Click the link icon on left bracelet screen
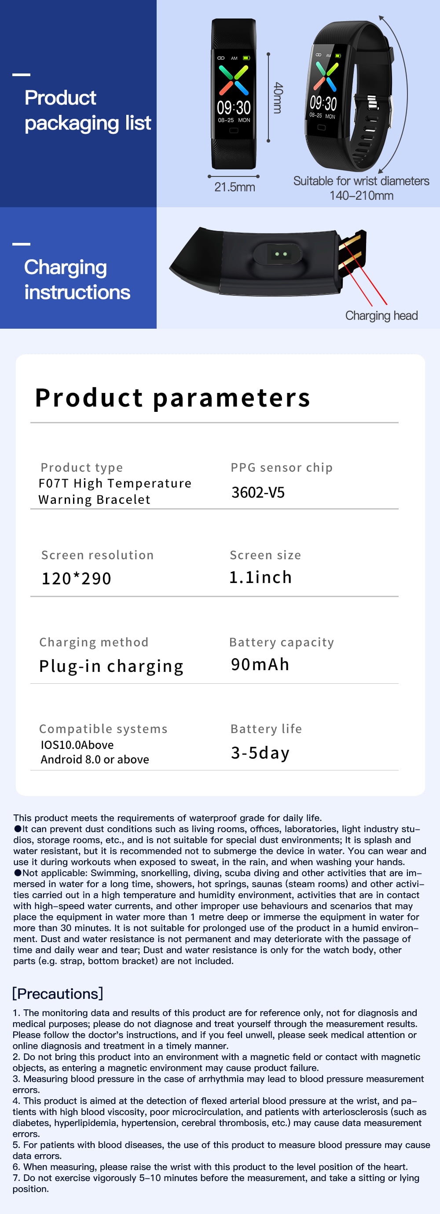Viewport: 440px width, 1214px height. (x=220, y=58)
